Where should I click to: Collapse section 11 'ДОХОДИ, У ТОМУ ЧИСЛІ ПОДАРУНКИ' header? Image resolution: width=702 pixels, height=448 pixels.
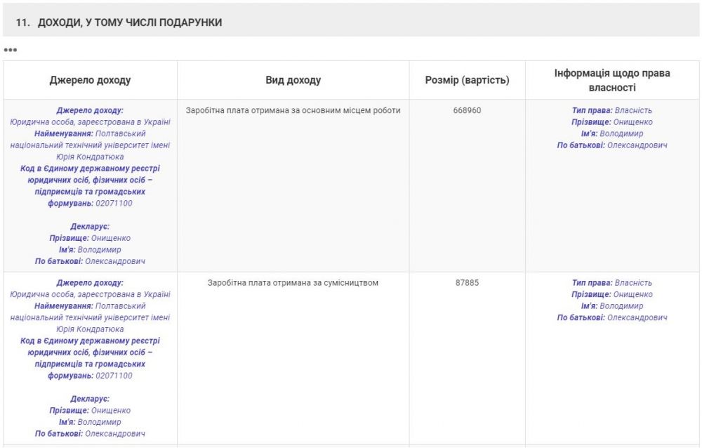pyautogui.click(x=119, y=22)
